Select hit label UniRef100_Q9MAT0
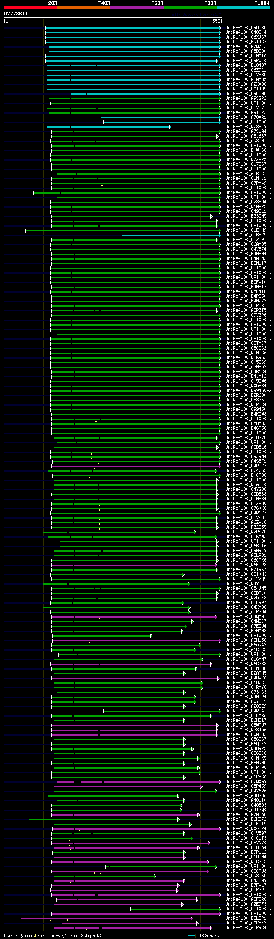Screen dimensions: 274x939 (x=246, y=56)
